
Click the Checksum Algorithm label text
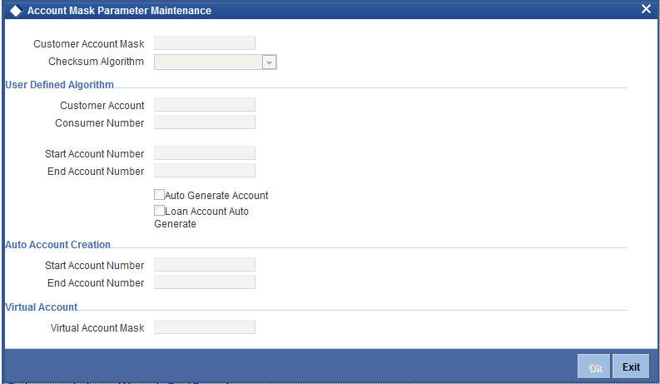tap(96, 62)
